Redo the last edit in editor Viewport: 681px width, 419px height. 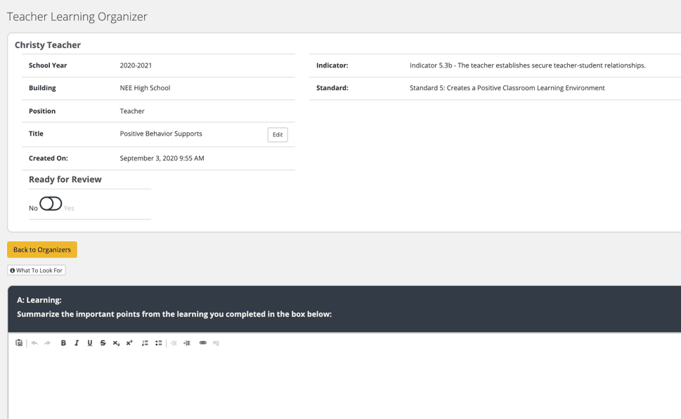click(x=47, y=343)
